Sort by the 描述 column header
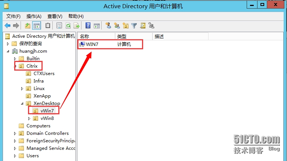The image size is (287, 161). click(180, 36)
